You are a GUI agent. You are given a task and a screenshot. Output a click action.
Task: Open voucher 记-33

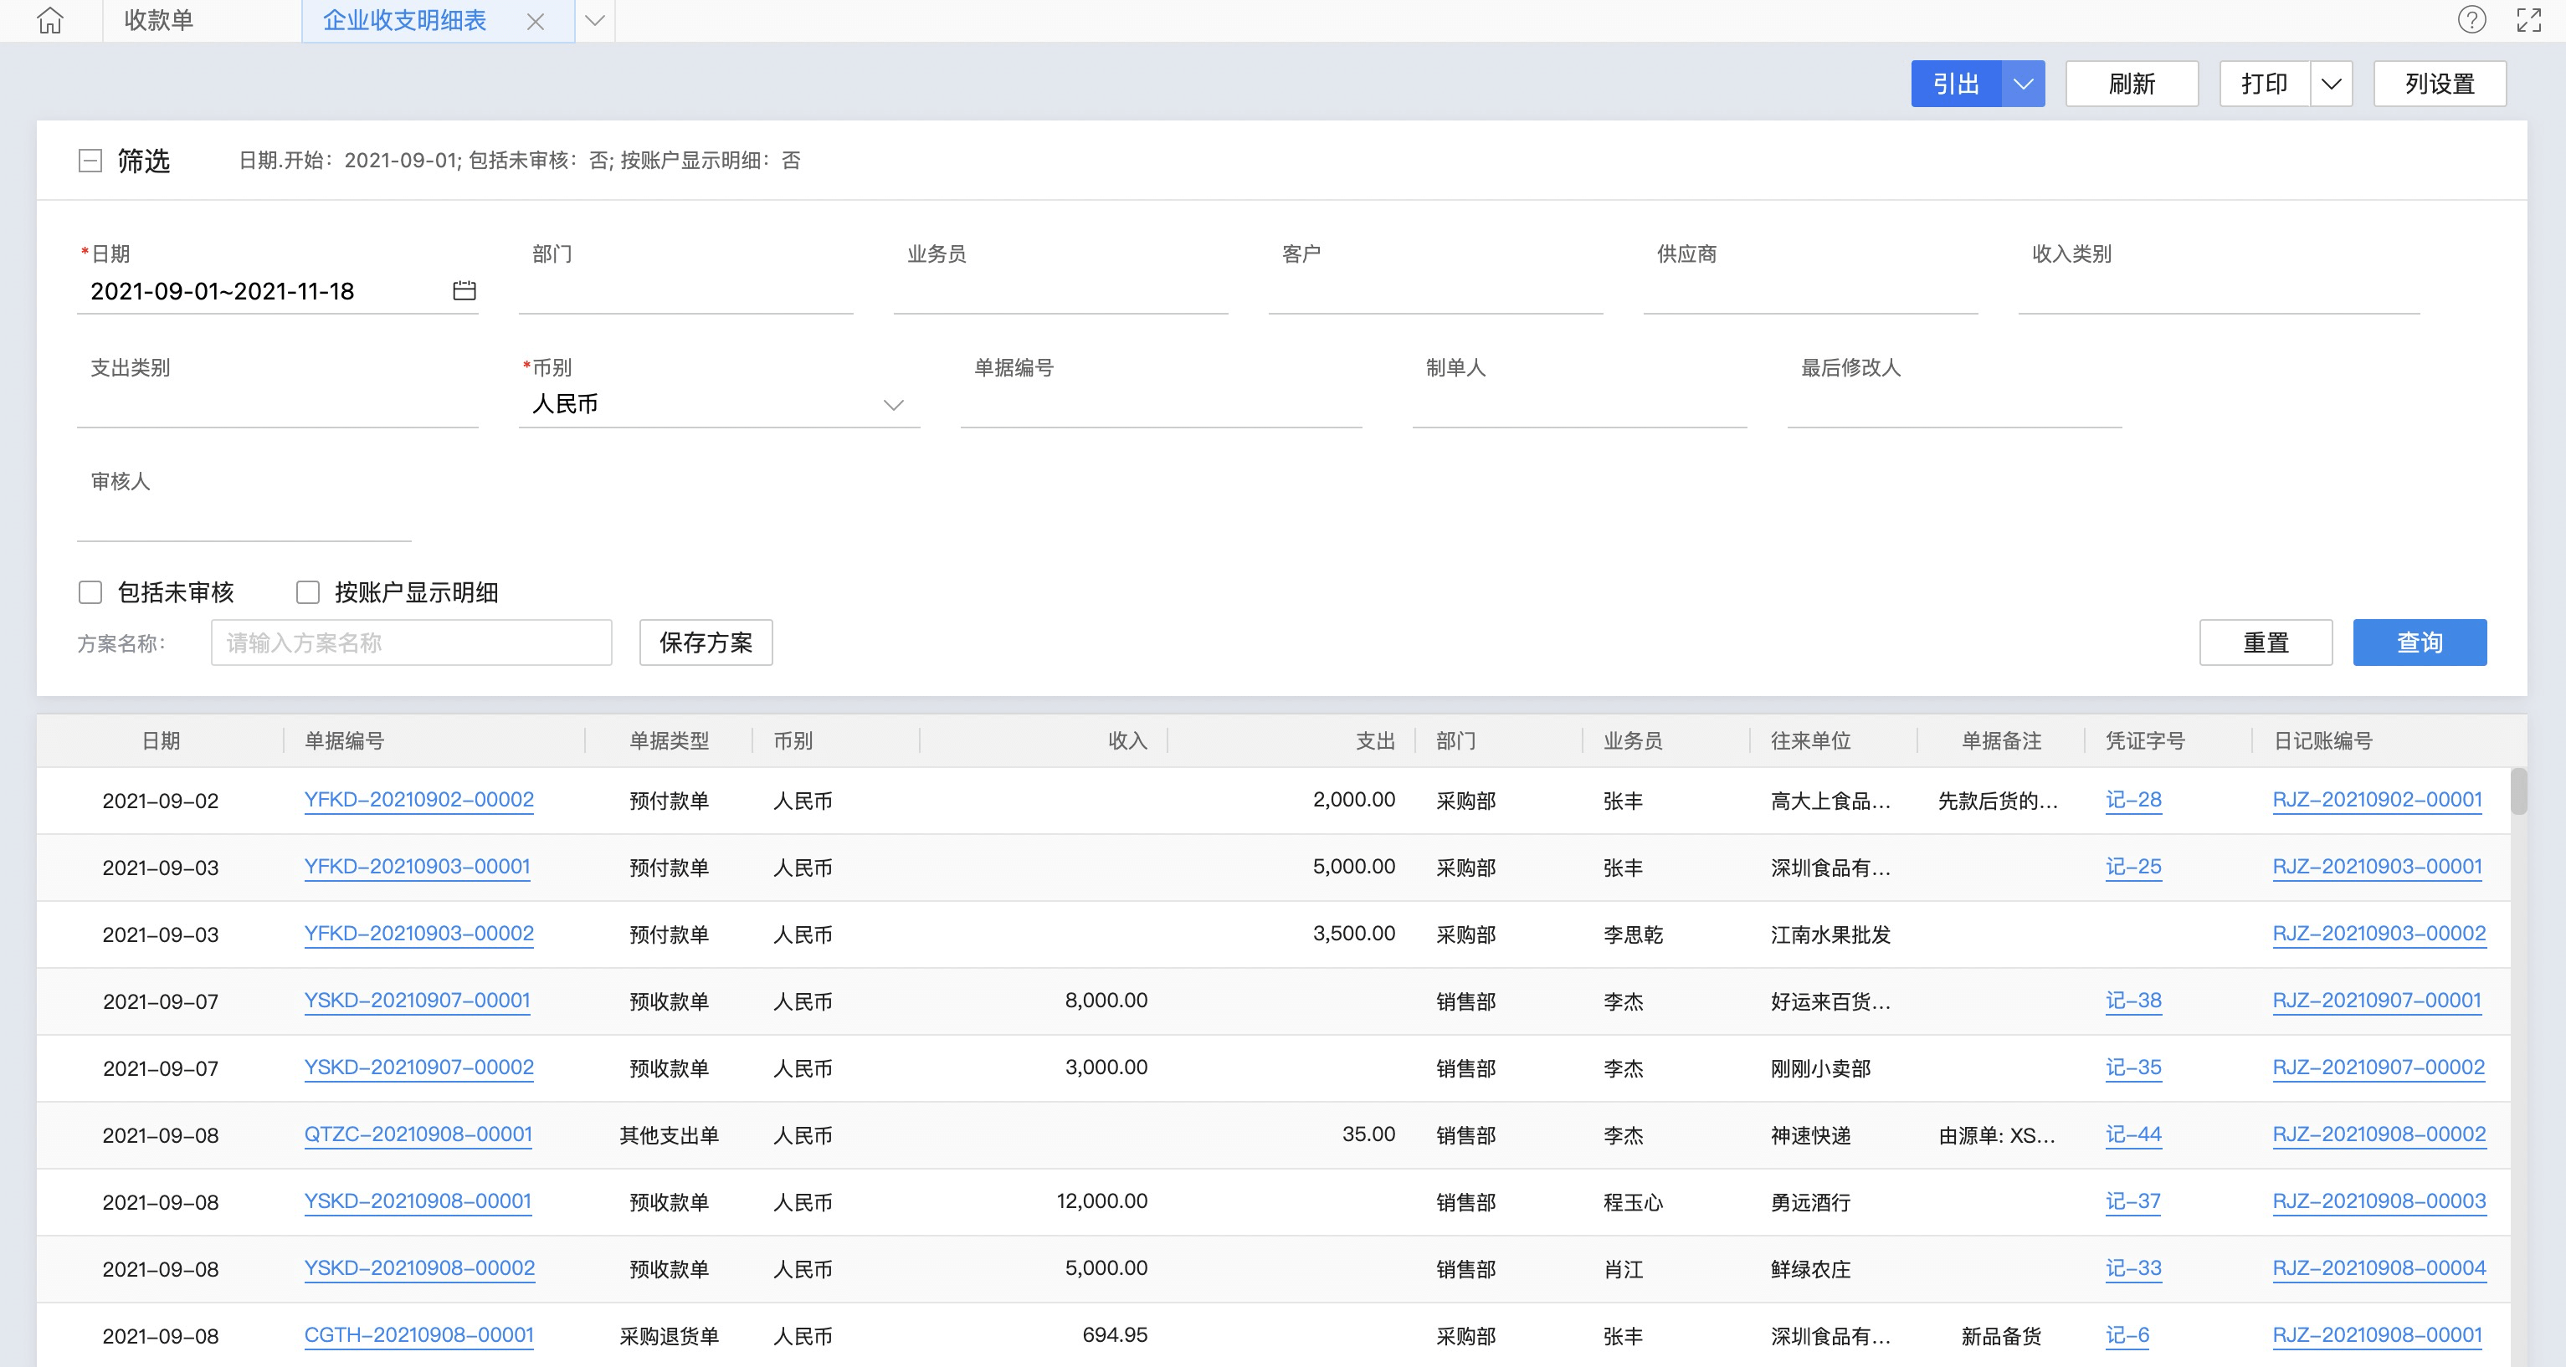pos(2132,1267)
